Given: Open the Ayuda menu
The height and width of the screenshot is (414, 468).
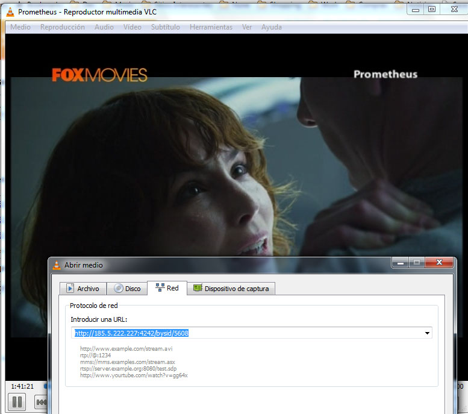Looking at the screenshot, I should coord(271,27).
